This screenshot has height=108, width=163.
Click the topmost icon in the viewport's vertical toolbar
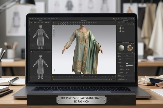tap(54, 27)
